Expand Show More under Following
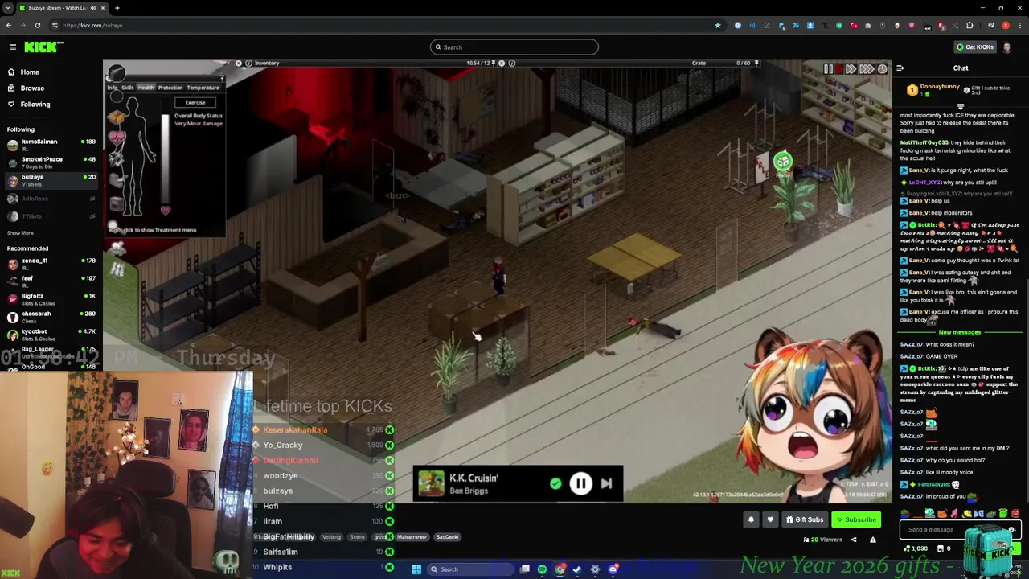 (20, 232)
